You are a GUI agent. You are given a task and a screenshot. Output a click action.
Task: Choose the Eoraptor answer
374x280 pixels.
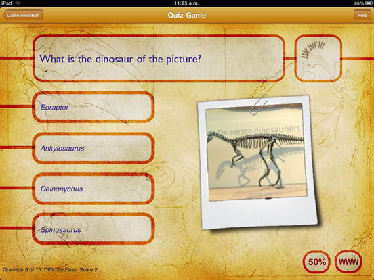pyautogui.click(x=93, y=107)
